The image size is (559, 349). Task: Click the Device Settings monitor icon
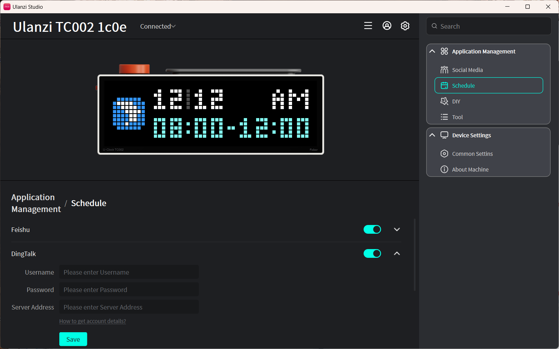pos(444,135)
